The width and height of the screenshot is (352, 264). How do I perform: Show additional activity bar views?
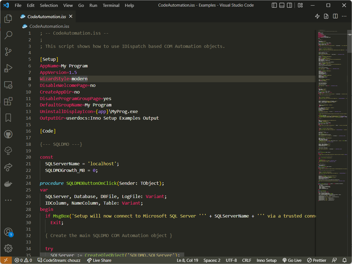tap(8, 200)
